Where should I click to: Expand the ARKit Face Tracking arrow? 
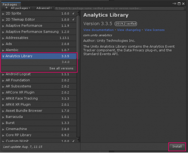click(3, 99)
